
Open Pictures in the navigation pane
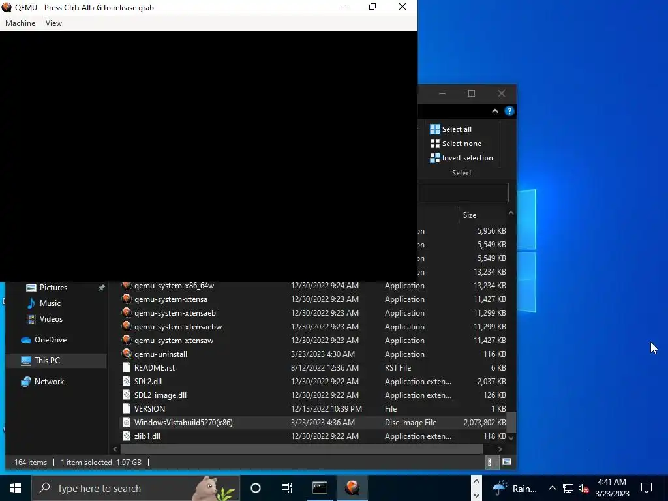53,288
